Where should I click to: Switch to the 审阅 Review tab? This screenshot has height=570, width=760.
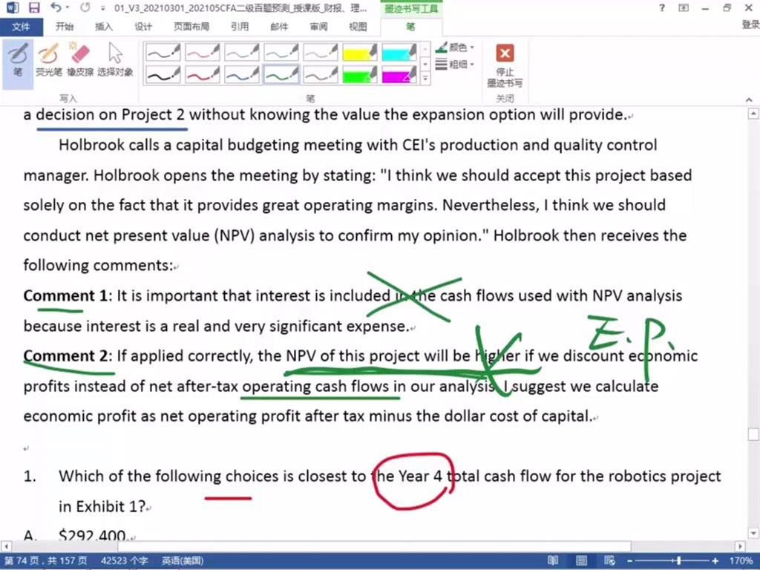(318, 27)
